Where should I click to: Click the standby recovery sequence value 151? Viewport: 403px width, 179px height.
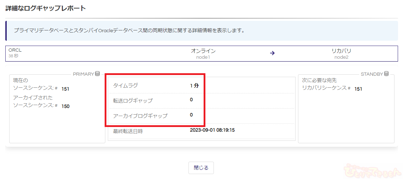[358, 89]
